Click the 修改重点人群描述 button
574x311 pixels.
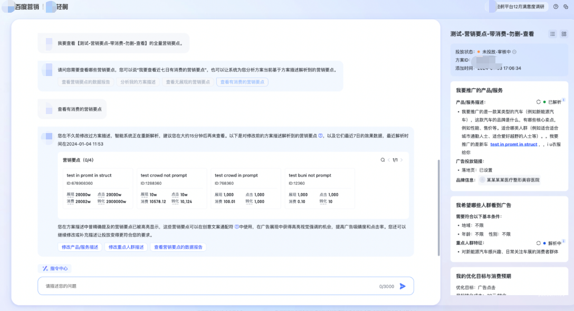(x=126, y=247)
